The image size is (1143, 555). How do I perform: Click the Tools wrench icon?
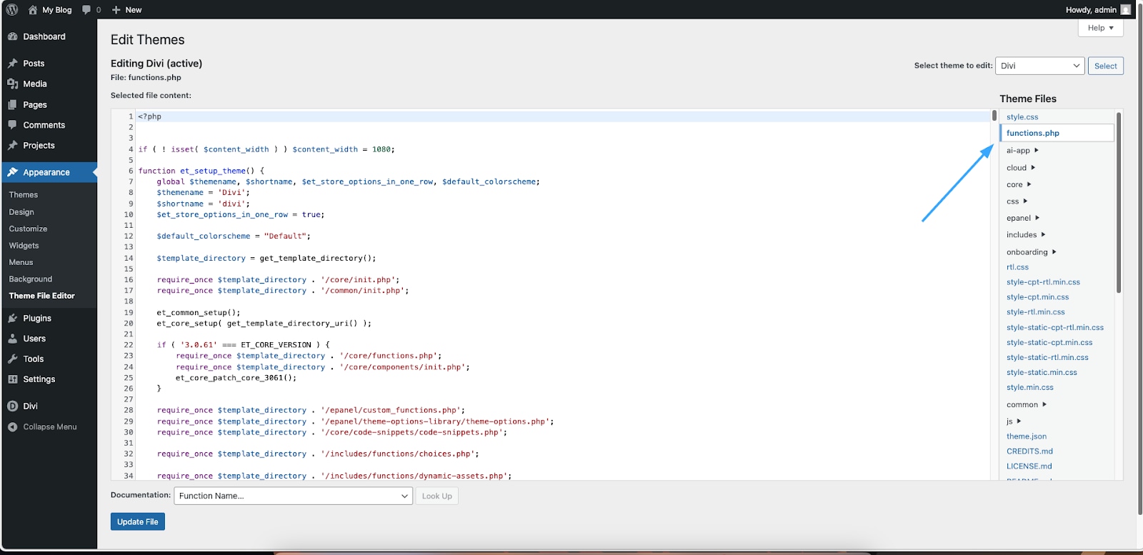[x=13, y=359]
